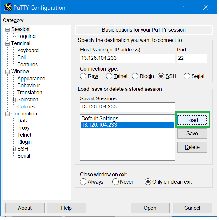This screenshot has height=220, width=219.
Task: Delete the selected saved session
Action: pos(192,147)
